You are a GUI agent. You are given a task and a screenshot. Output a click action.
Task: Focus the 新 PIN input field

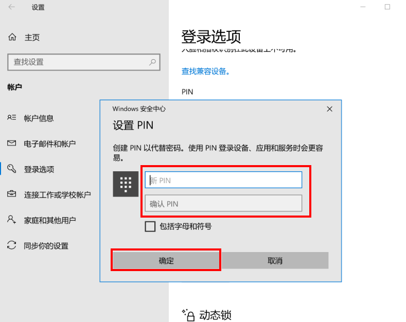(x=223, y=180)
